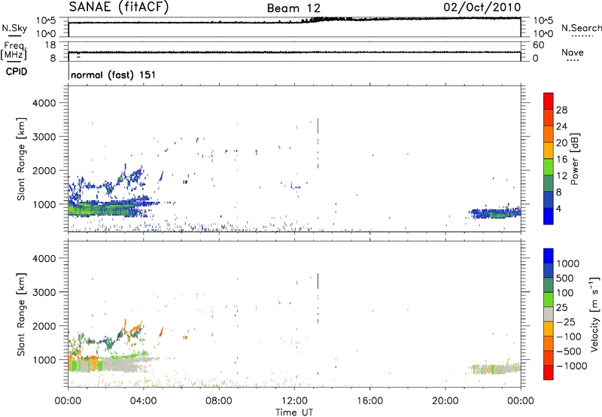Click the 'Time UT' axis title

coord(294,412)
